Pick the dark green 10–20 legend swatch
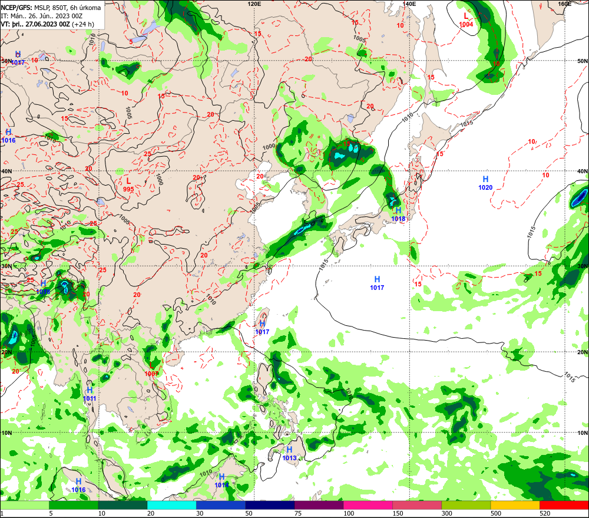 pyautogui.click(x=123, y=505)
